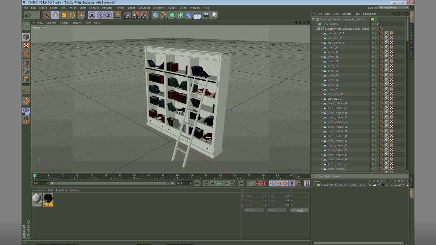Open the Bend deformer icon
Screen dimensions: 436x245
(x=189, y=15)
